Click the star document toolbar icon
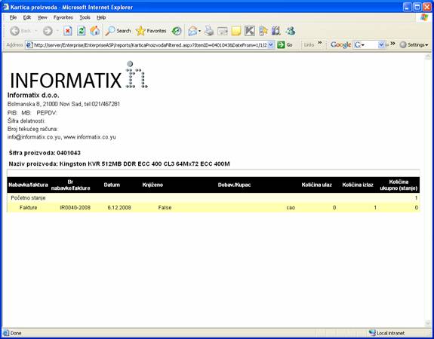434x339 pixels. 263,31
